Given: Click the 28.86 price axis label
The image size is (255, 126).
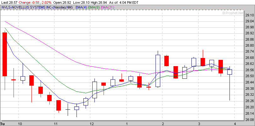Looking at the screenshot, I should pyautogui.click(x=249, y=39).
